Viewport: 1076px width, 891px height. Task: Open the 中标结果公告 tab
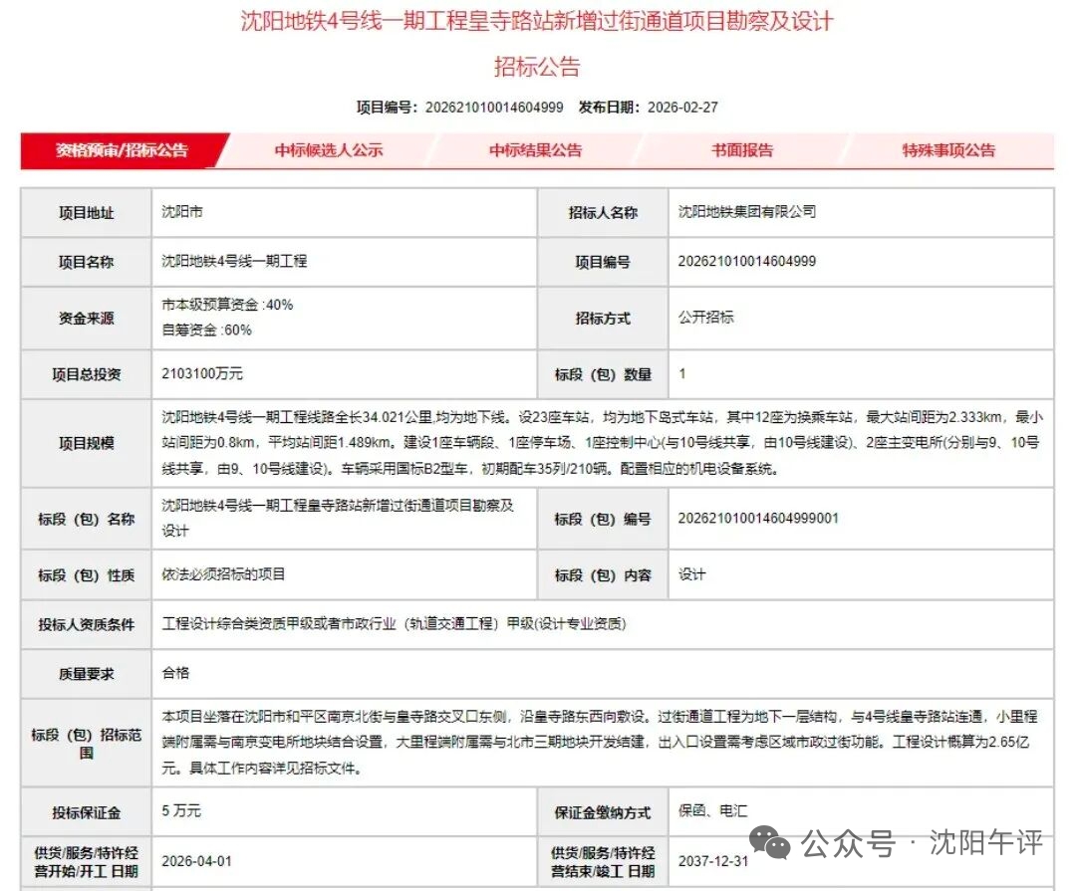pyautogui.click(x=535, y=150)
